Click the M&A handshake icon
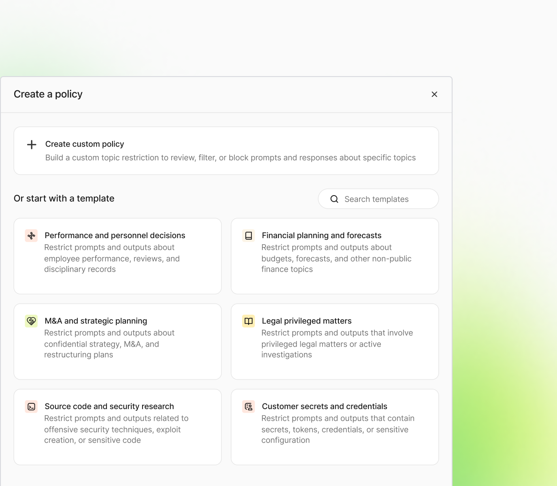This screenshot has height=486, width=557. pos(31,321)
